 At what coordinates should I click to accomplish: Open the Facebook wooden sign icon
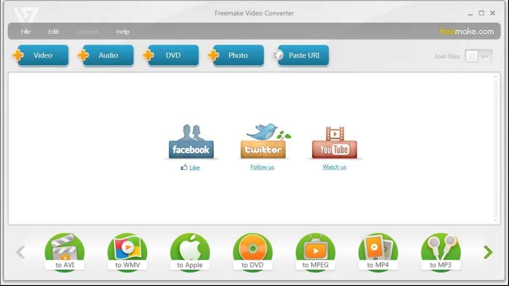click(191, 141)
